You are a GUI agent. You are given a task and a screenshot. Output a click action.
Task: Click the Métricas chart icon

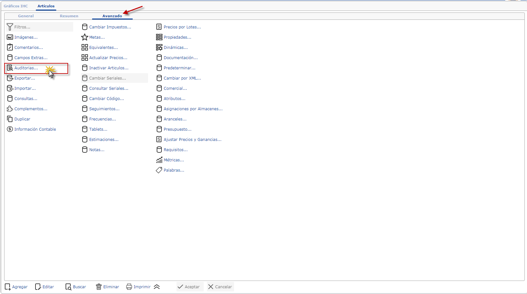(x=159, y=160)
